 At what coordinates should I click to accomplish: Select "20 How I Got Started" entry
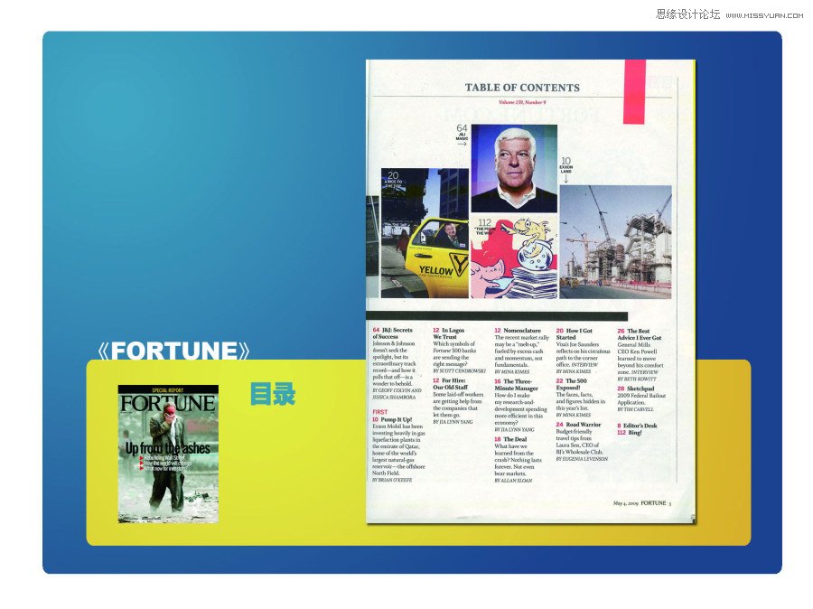pyautogui.click(x=574, y=333)
